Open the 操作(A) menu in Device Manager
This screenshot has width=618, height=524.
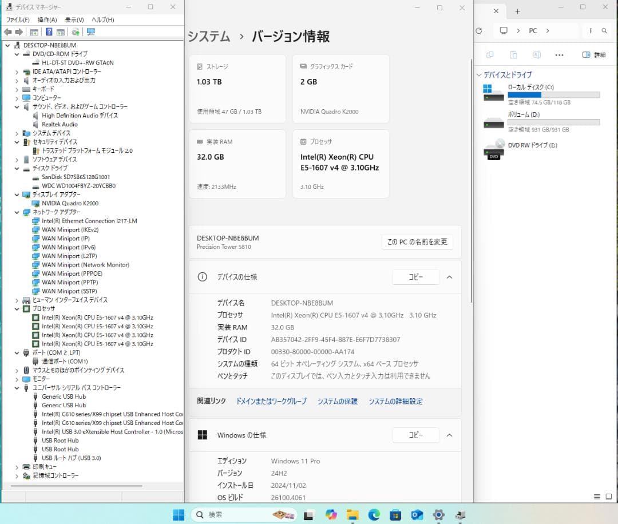[47, 19]
